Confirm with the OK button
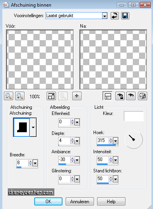This screenshot has height=209, width=153. pyautogui.click(x=48, y=202)
